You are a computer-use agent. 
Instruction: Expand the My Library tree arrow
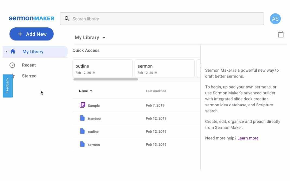[x=6, y=52]
